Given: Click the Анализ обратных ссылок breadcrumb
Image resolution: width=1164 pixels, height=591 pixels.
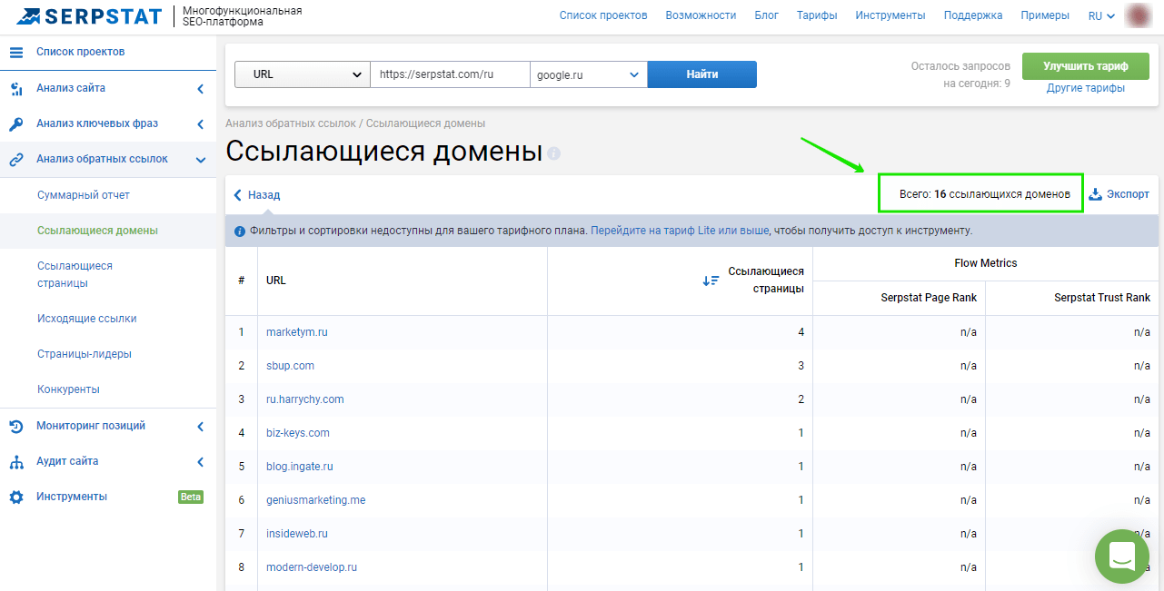Looking at the screenshot, I should click(x=291, y=123).
